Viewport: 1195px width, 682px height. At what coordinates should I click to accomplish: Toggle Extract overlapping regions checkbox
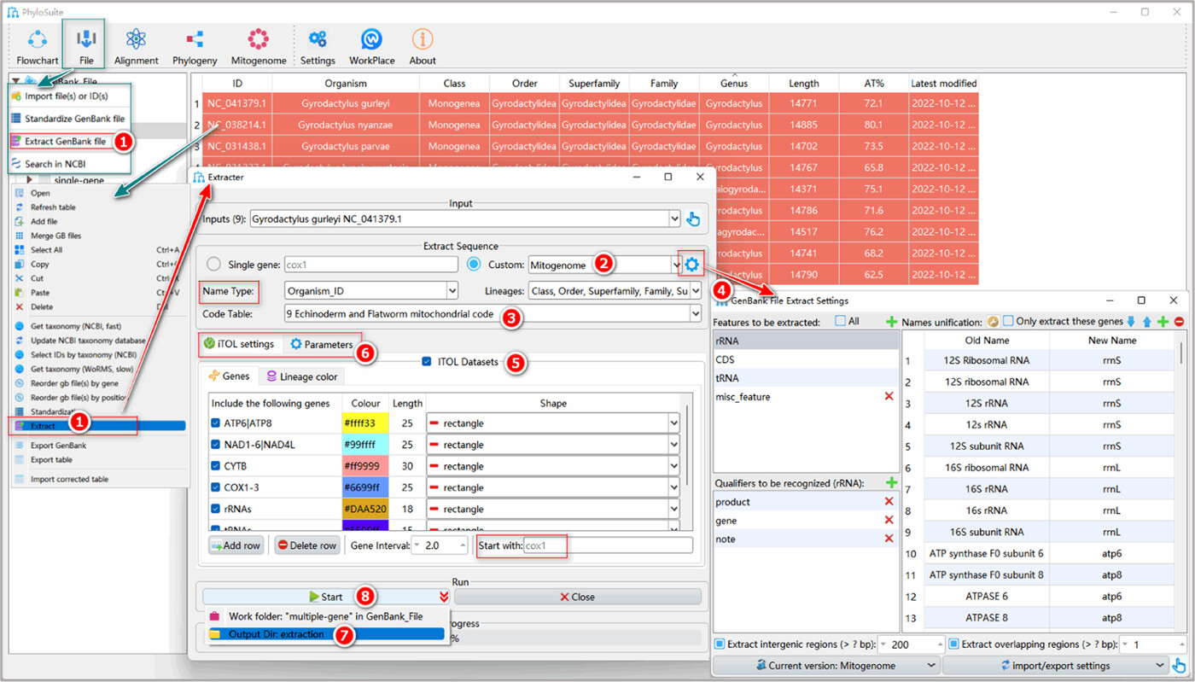953,644
